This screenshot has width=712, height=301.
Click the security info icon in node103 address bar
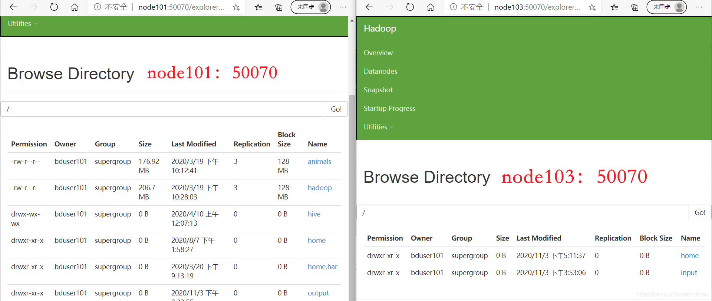click(453, 7)
